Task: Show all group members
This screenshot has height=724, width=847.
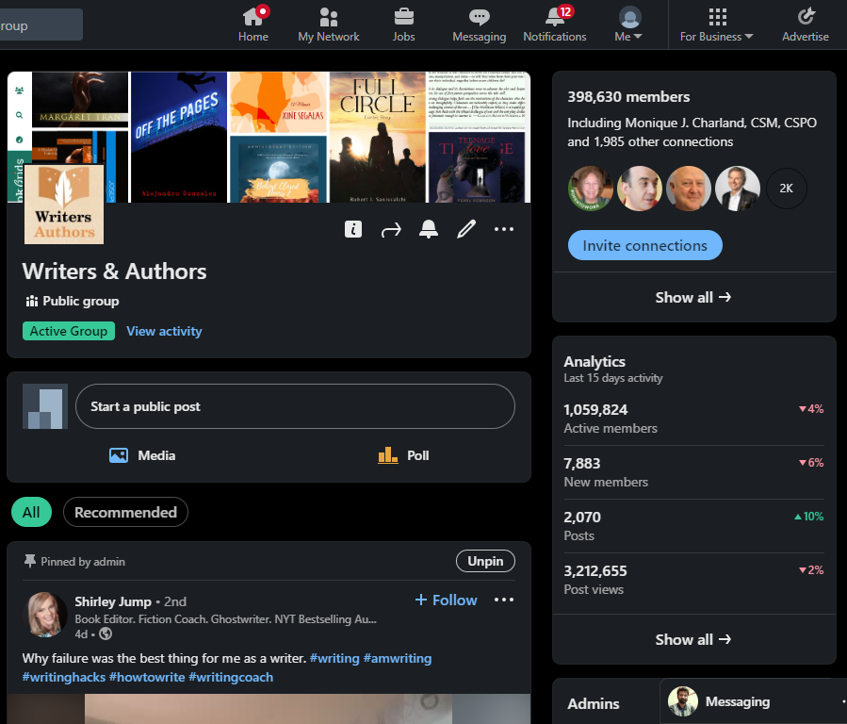Action: click(693, 297)
